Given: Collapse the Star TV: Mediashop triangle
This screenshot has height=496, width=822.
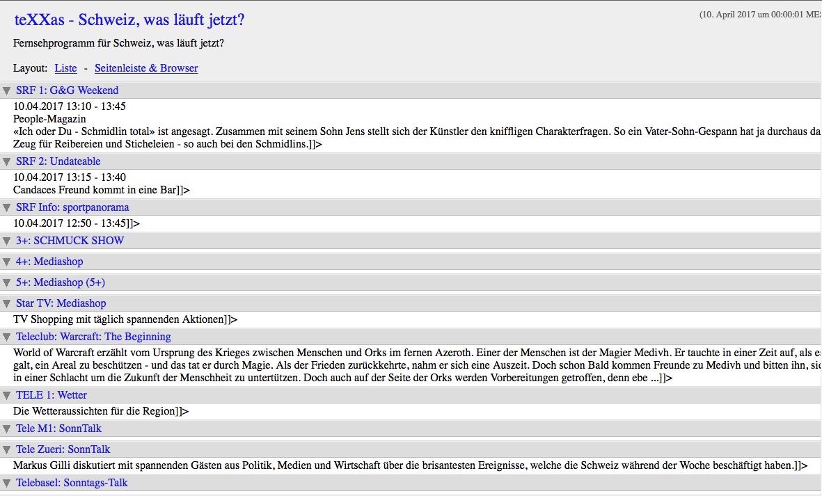Looking at the screenshot, I should point(7,304).
